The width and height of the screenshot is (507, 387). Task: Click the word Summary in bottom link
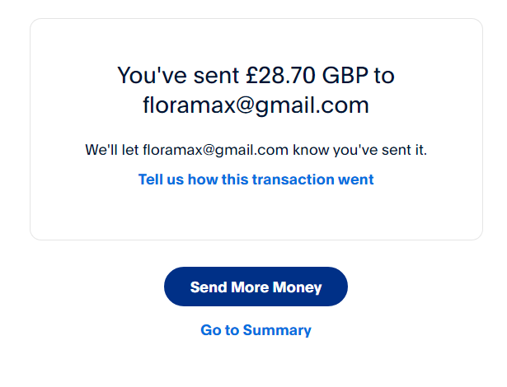click(277, 330)
